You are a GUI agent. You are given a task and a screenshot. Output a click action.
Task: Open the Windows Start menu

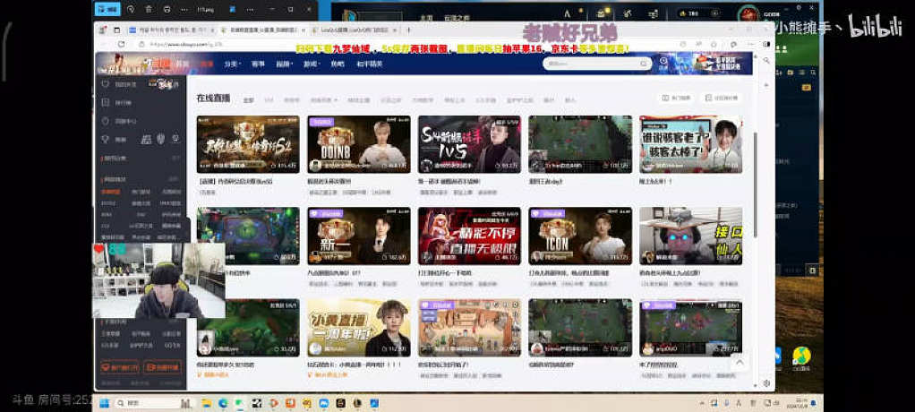pos(103,403)
